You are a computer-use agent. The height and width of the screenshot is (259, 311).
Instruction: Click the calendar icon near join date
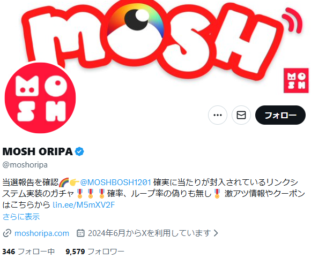click(80, 233)
